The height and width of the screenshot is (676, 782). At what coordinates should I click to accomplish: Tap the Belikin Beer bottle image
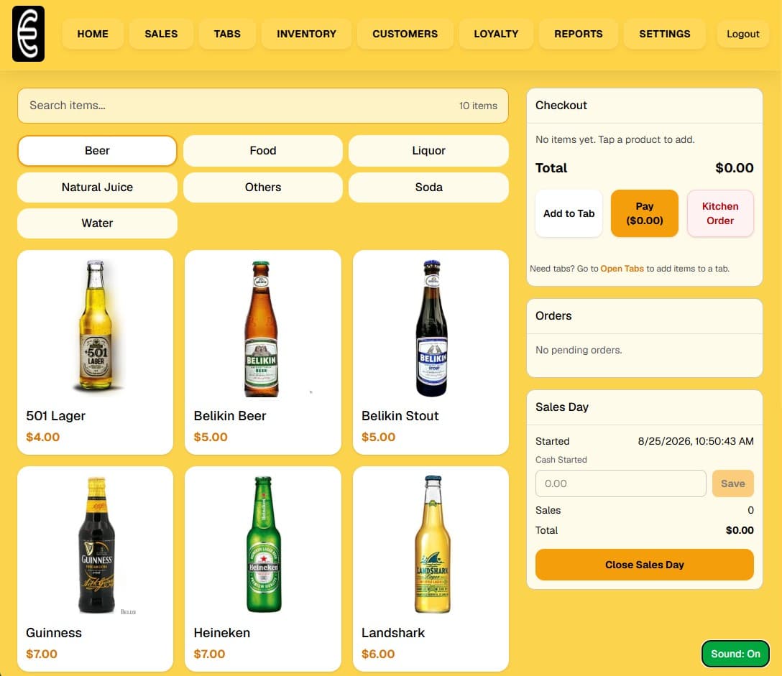click(261, 328)
